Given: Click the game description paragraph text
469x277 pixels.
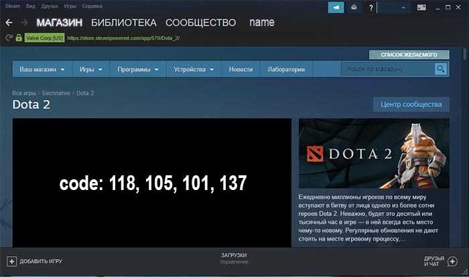Looking at the screenshot, I should [368, 218].
